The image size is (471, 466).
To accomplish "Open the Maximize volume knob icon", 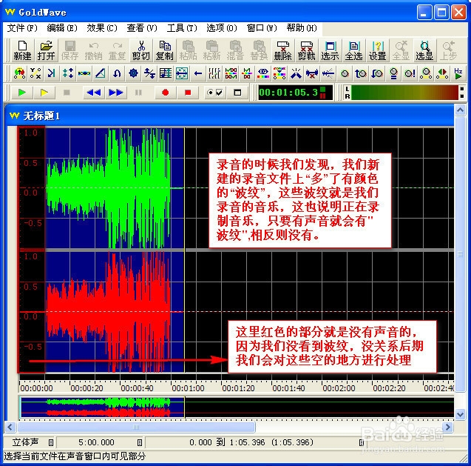I will coord(410,73).
